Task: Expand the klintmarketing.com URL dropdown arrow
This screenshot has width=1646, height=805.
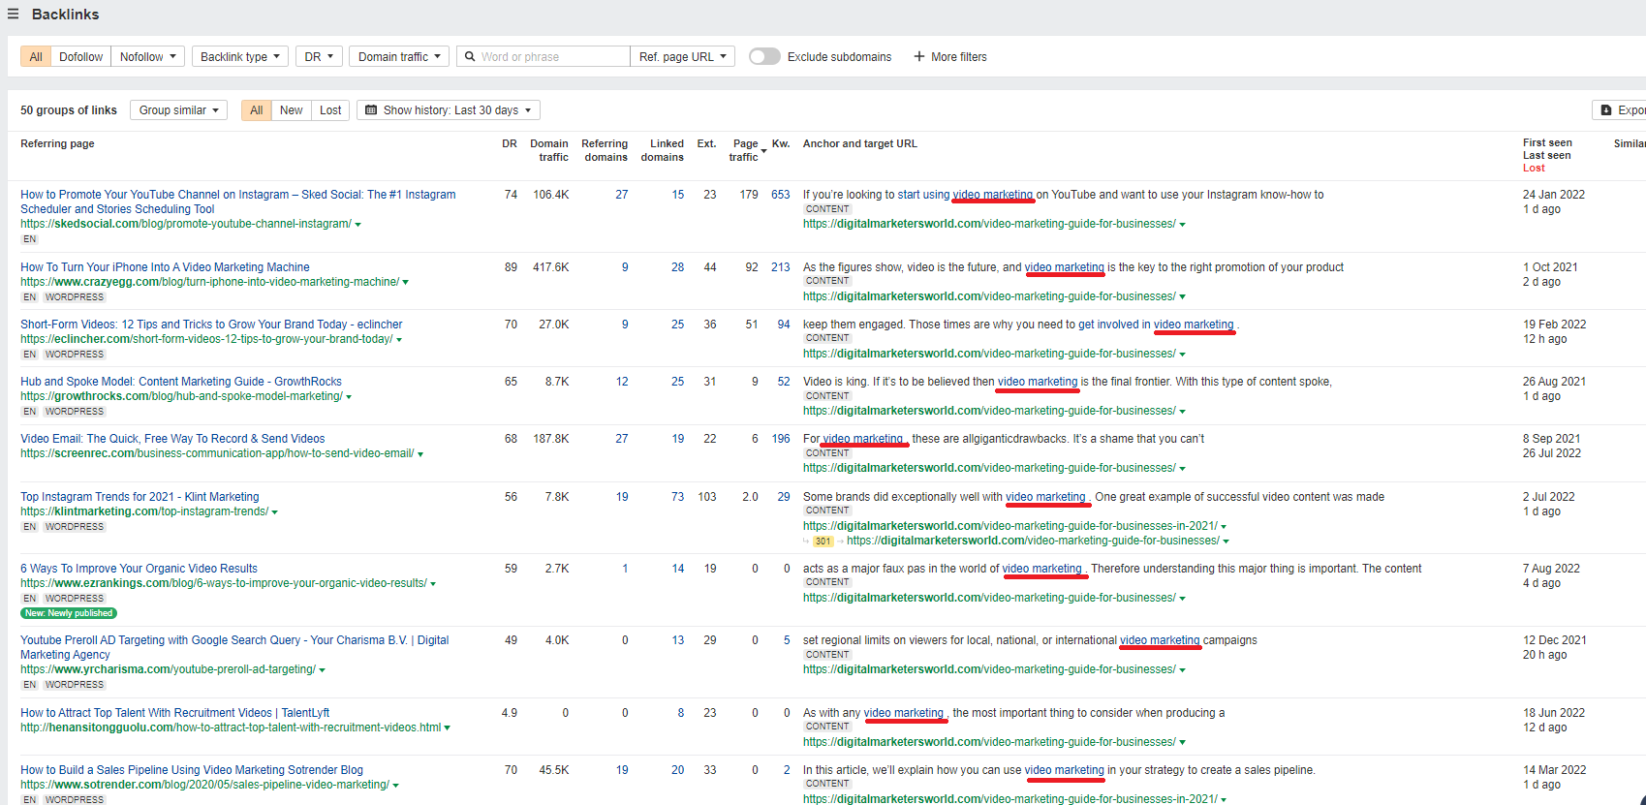Action: [274, 512]
